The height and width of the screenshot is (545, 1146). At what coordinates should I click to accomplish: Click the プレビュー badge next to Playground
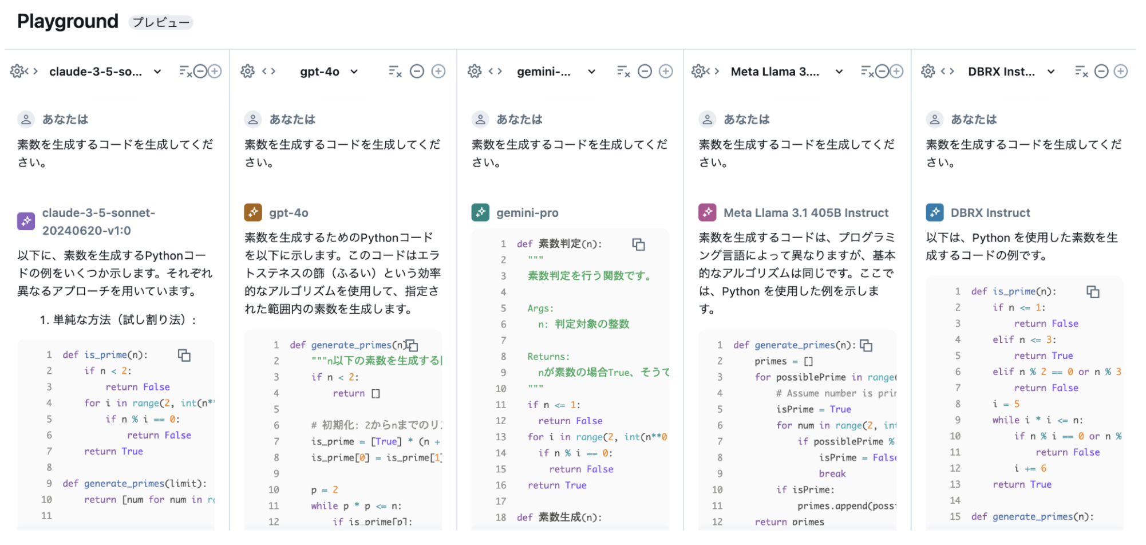coord(161,22)
